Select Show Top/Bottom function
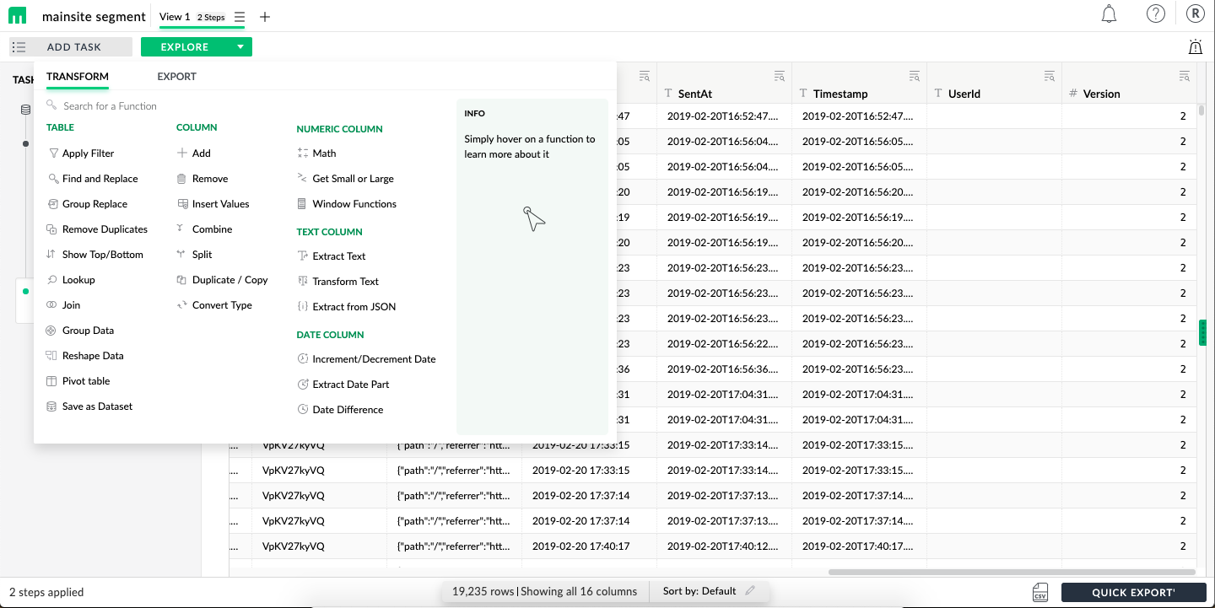This screenshot has height=608, width=1215. coord(95,255)
